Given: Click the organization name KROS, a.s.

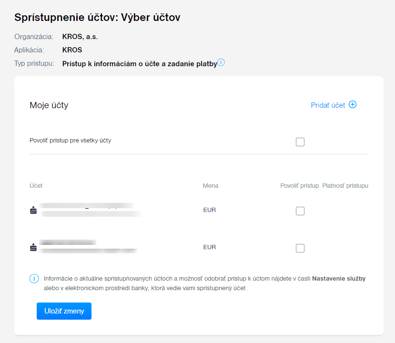Looking at the screenshot, I should 80,37.
